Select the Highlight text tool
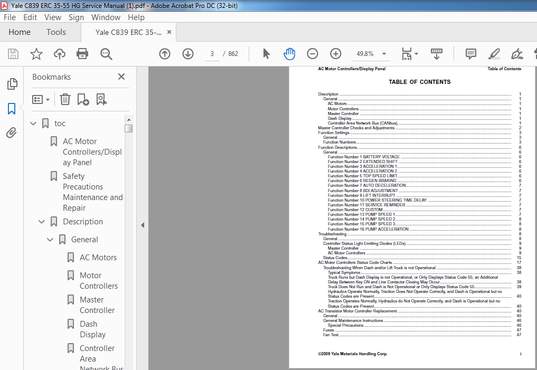The image size is (537, 370). [494, 54]
